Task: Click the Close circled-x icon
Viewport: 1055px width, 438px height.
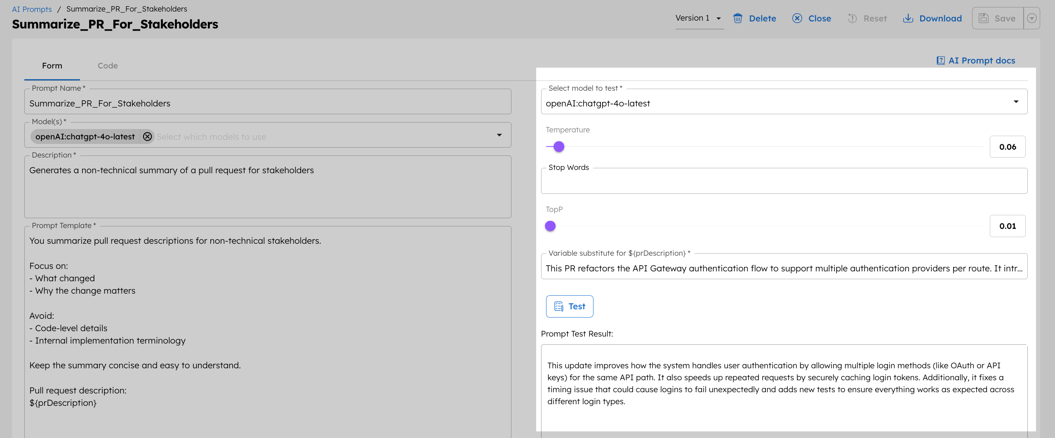Action: (x=797, y=18)
